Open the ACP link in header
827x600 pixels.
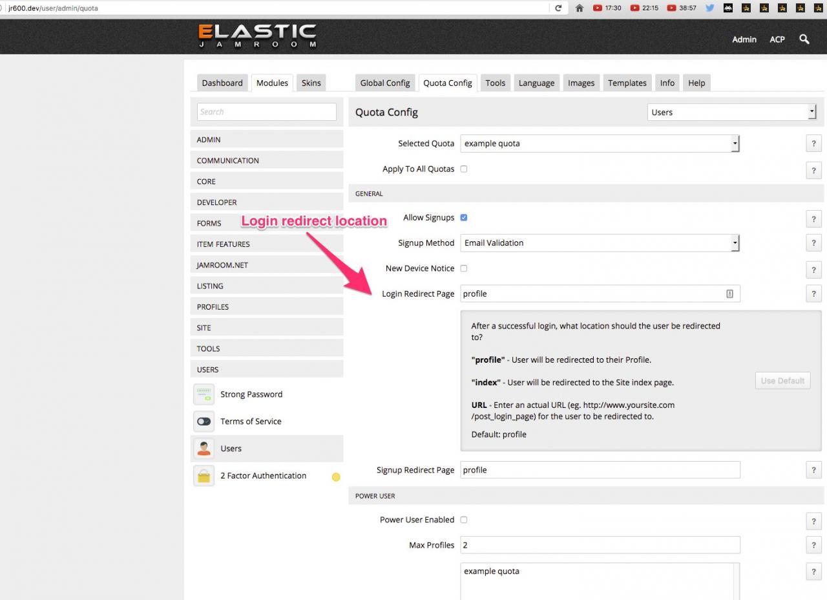click(x=777, y=39)
